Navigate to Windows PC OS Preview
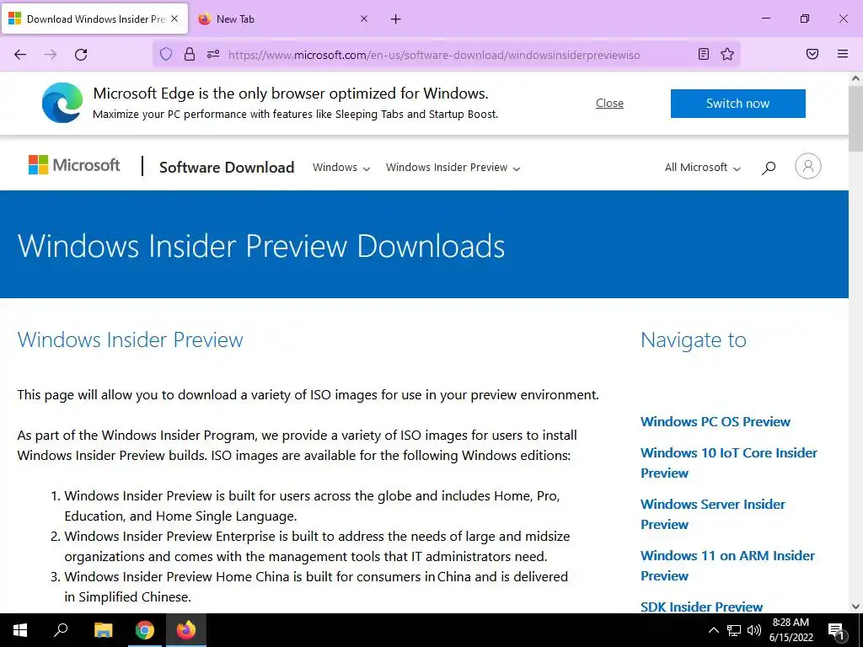The height and width of the screenshot is (647, 863). tap(715, 421)
